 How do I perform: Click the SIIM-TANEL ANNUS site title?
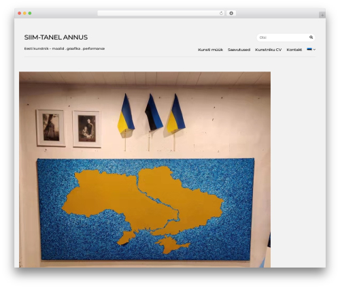coord(56,37)
